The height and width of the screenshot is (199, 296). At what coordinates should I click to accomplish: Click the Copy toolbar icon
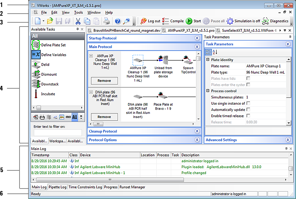(x=87, y=21)
